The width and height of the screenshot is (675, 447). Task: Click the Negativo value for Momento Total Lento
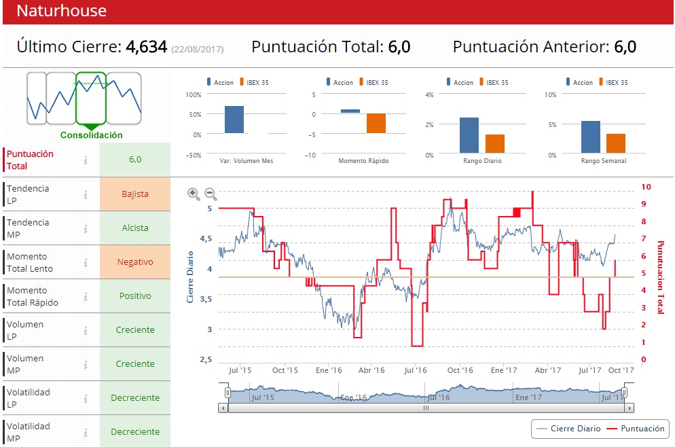pyautogui.click(x=135, y=262)
